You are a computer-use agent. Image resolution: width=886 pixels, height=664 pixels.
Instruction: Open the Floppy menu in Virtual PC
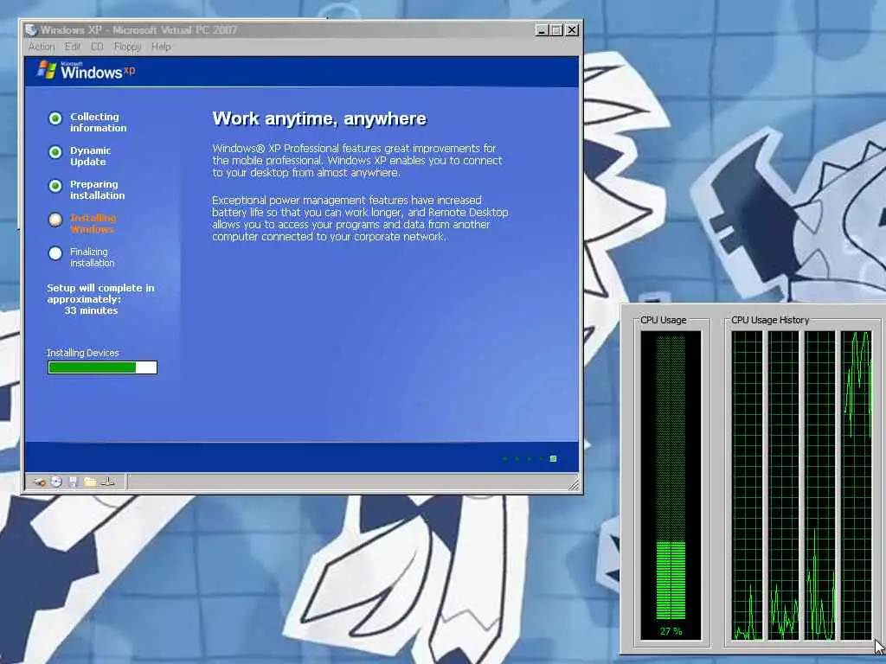pyautogui.click(x=127, y=47)
